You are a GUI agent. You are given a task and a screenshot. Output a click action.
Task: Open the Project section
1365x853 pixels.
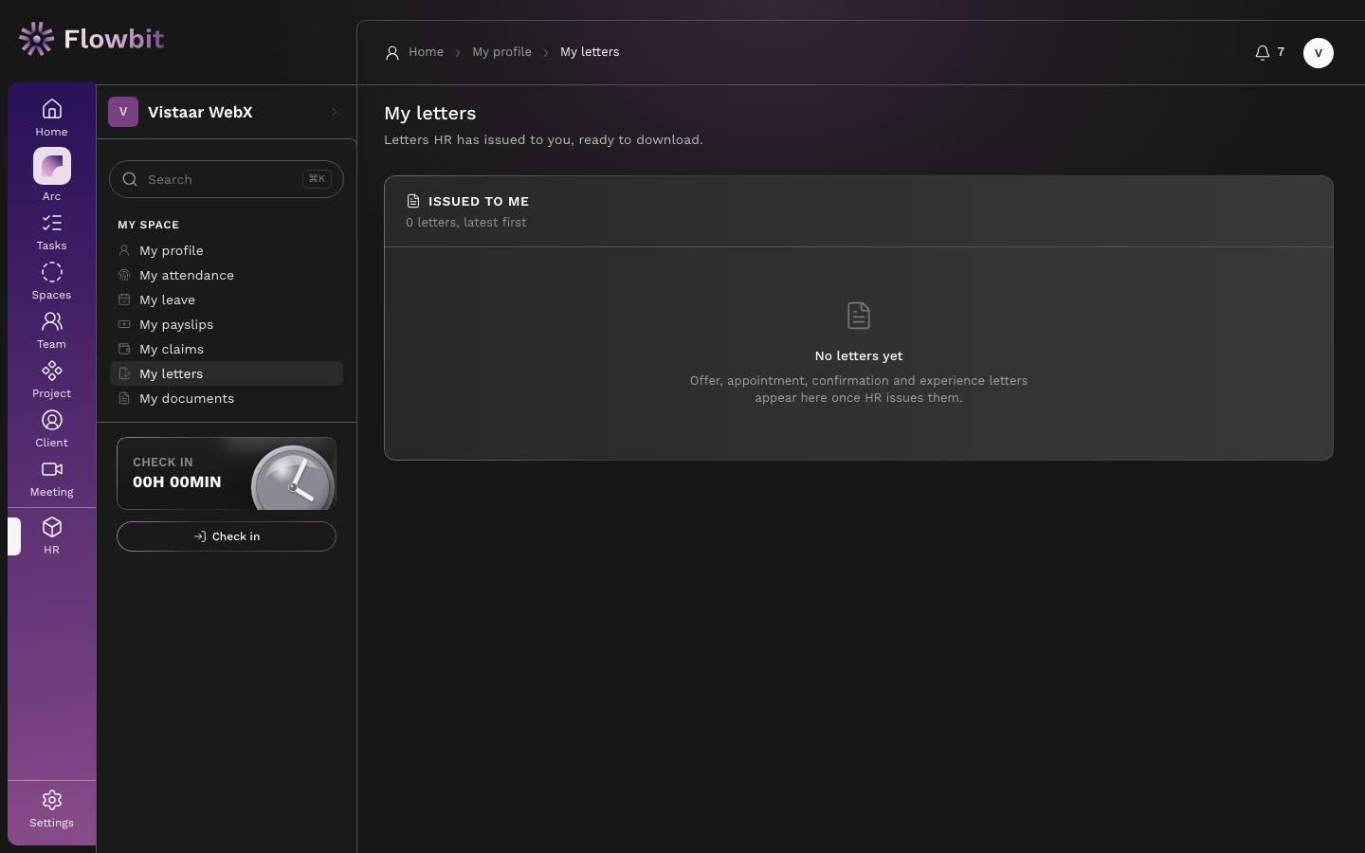click(51, 380)
